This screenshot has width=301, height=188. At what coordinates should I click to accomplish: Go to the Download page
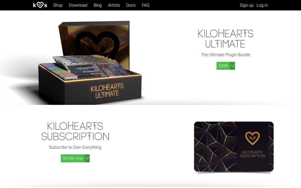(78, 5)
